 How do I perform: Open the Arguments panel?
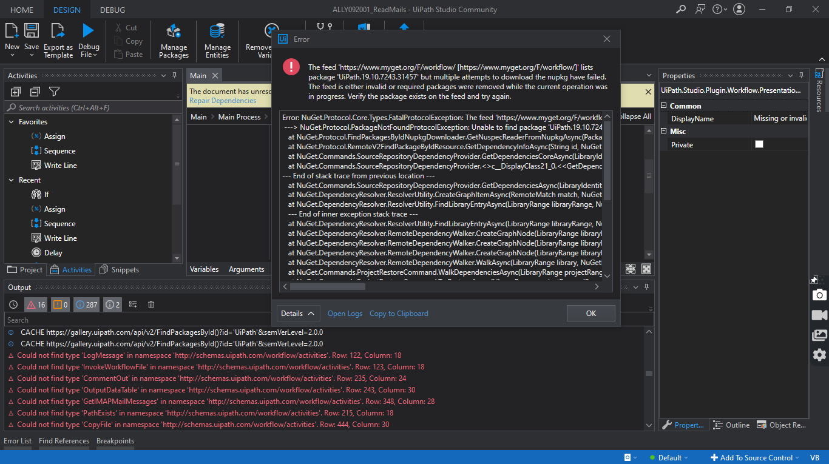pyautogui.click(x=246, y=269)
